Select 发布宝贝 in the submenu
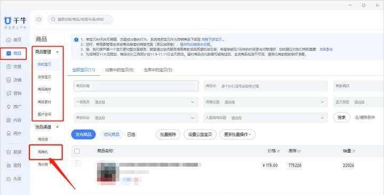Viewport: 384px width, 195px height. pos(44,77)
